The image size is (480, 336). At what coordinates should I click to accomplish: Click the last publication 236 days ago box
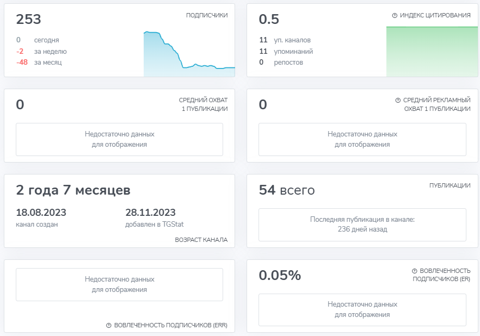[362, 225]
